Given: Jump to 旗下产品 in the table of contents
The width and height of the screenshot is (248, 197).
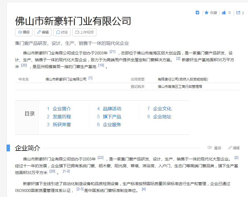Looking at the screenshot, I should coord(112,116).
